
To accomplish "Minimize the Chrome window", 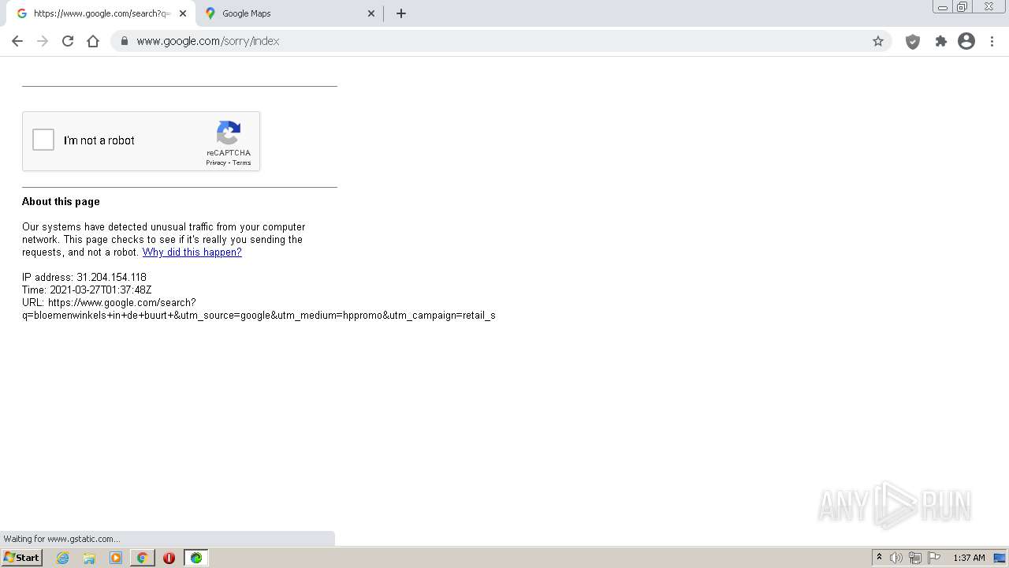I will (943, 7).
